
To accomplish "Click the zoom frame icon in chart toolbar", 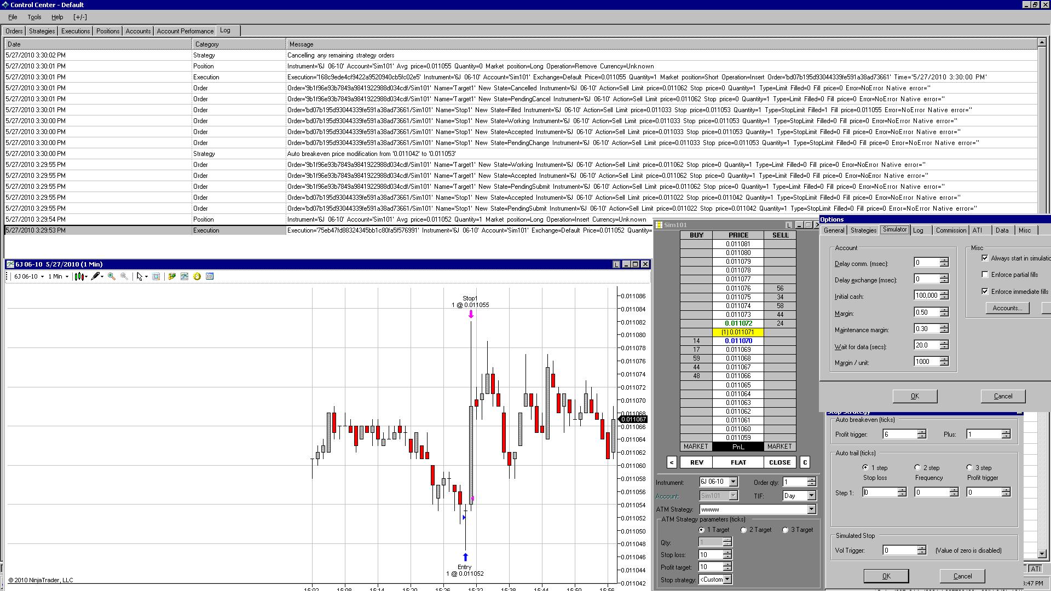I will (x=156, y=276).
